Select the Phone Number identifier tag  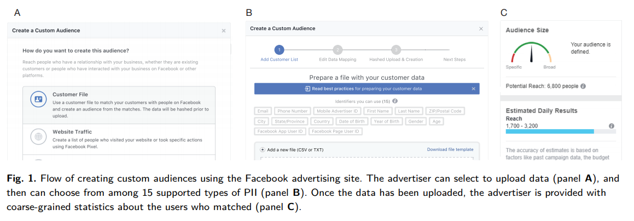click(293, 111)
